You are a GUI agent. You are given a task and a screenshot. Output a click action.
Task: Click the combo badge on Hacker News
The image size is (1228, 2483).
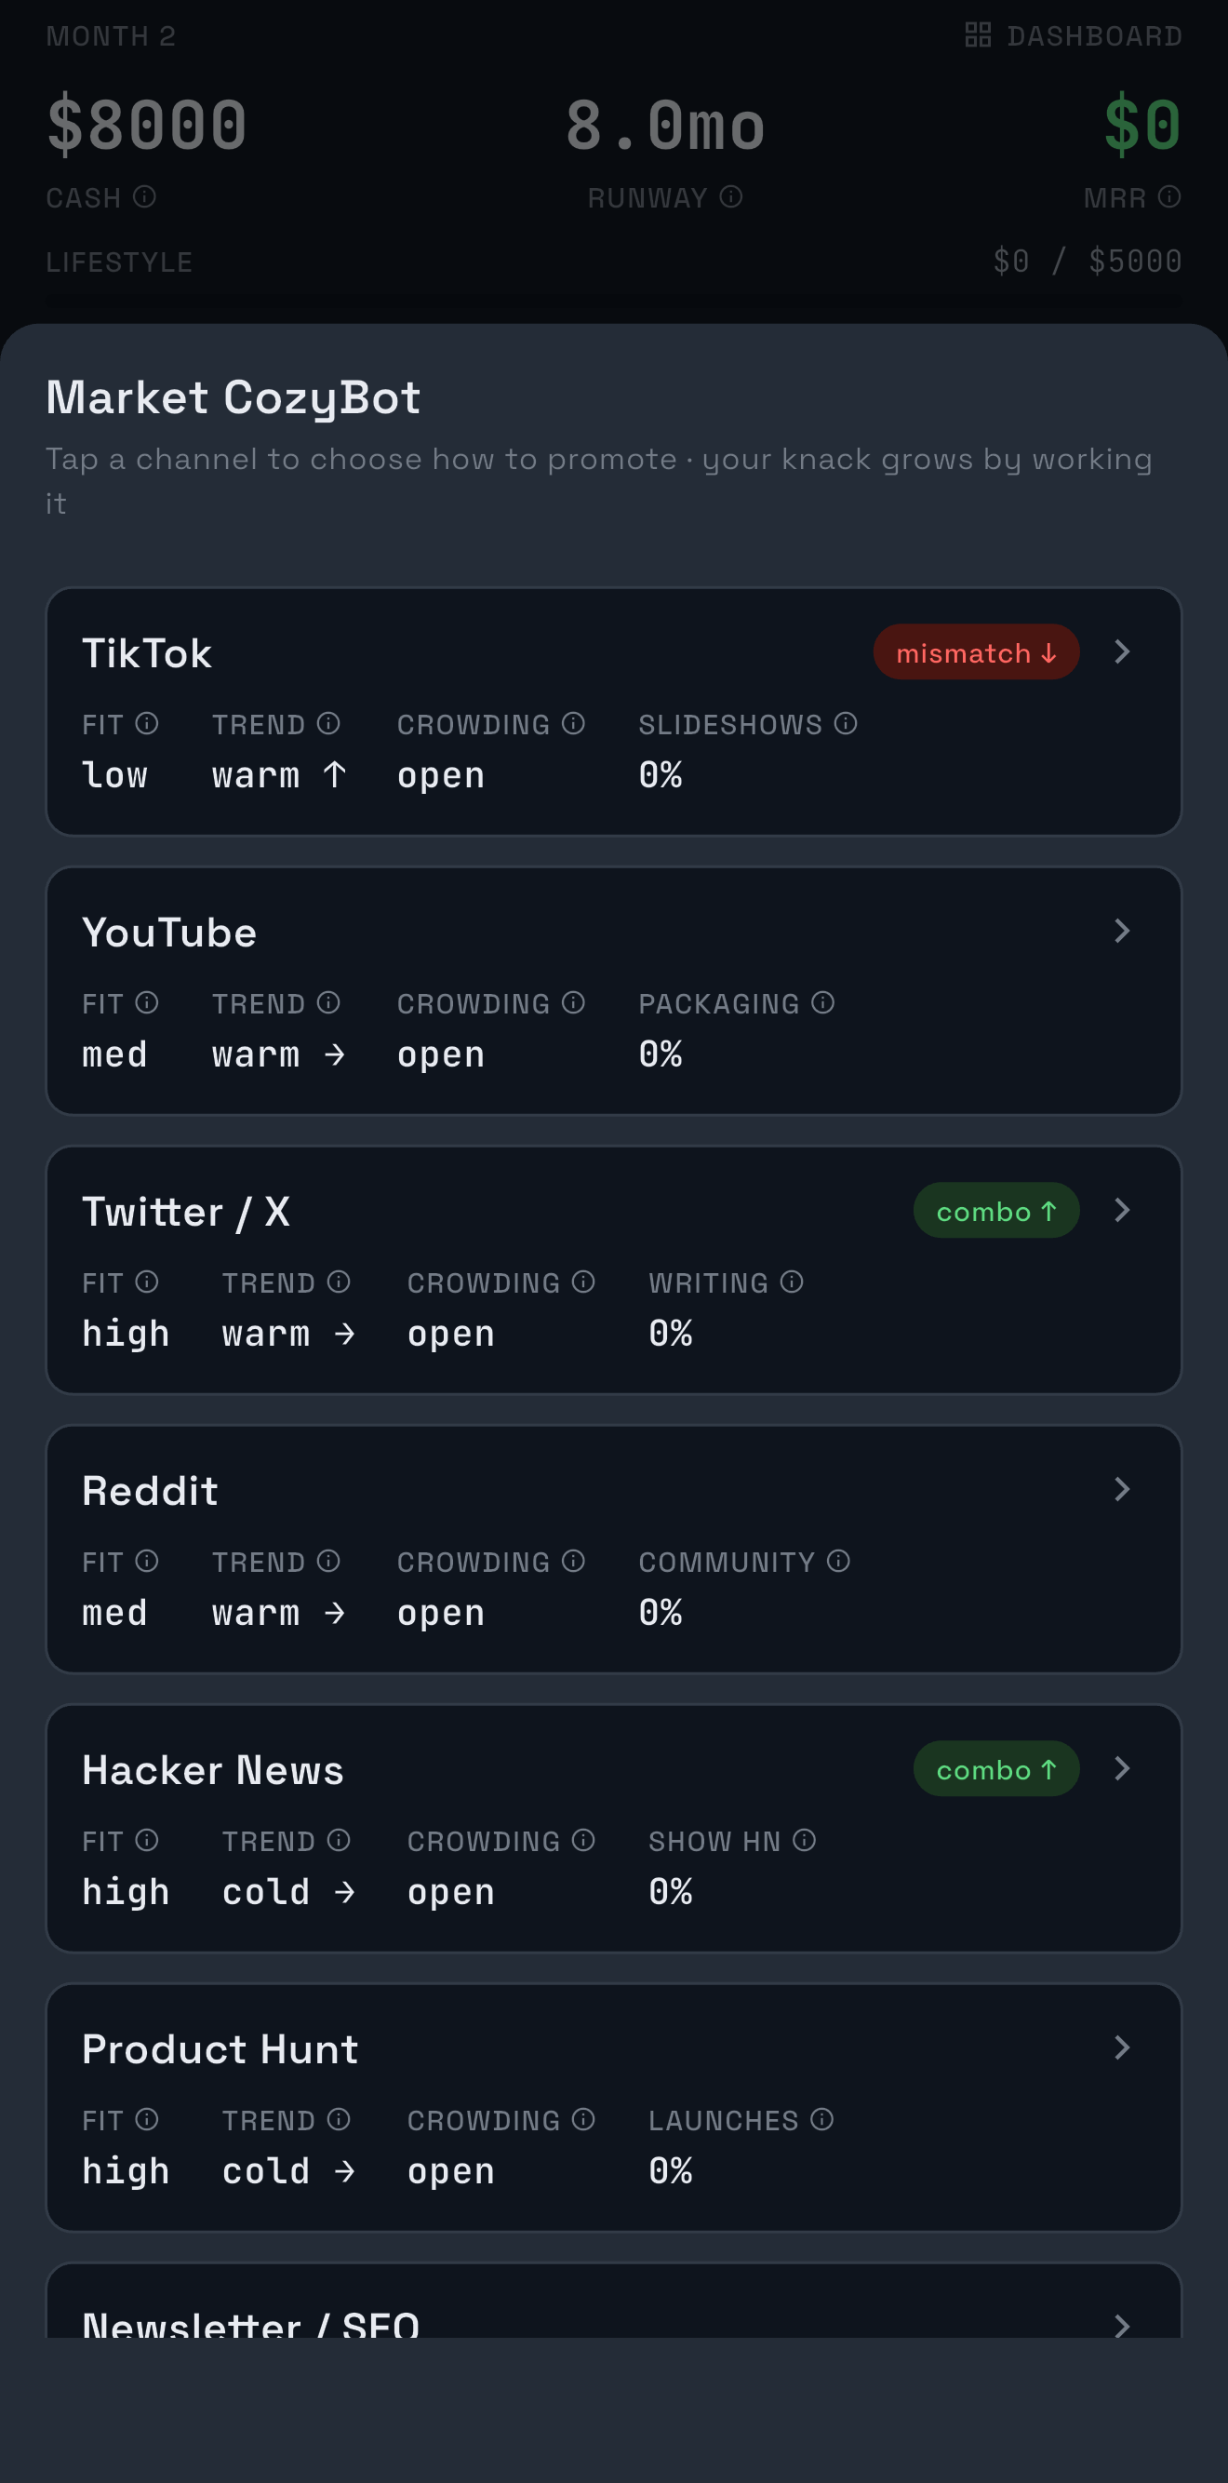[995, 1769]
